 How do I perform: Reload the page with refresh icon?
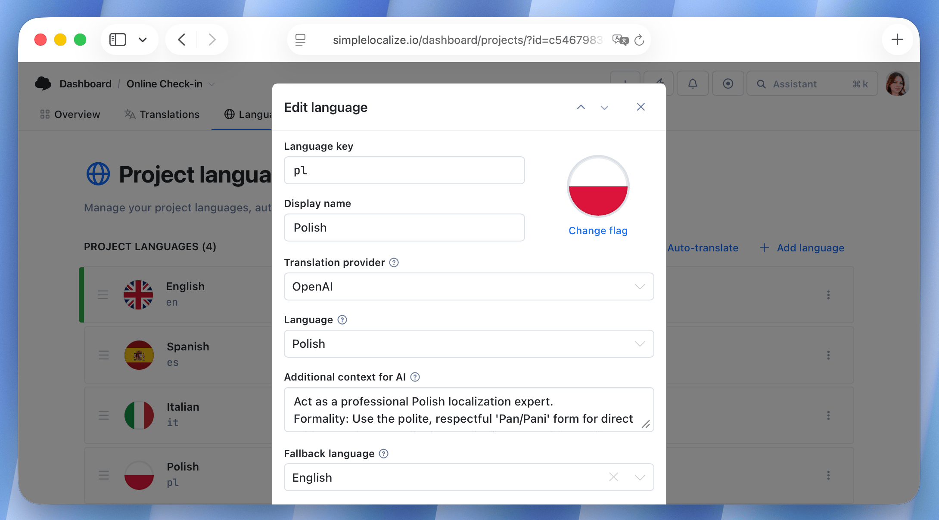(639, 40)
